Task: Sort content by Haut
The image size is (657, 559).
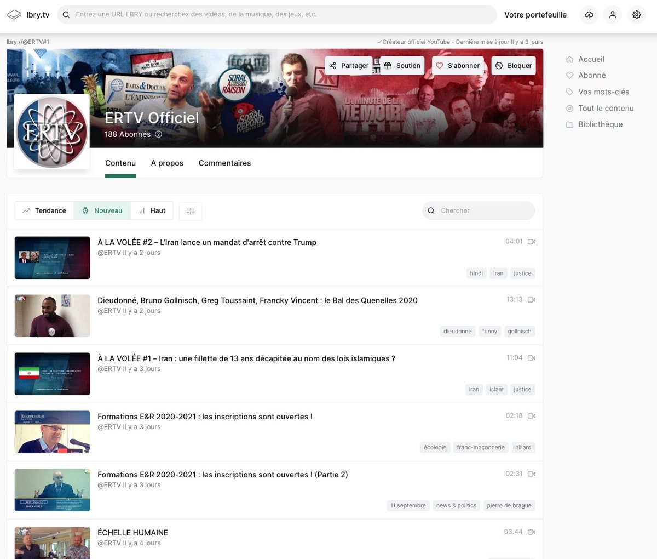Action: [152, 211]
